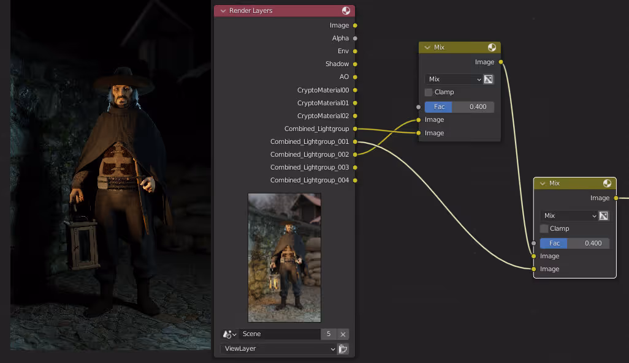Screen dimensions: 629x363
Task: Toggle lower Mix node preview icon
Action: point(607,184)
